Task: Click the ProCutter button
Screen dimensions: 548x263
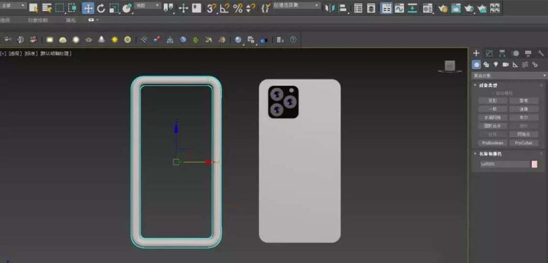Action: pos(524,143)
